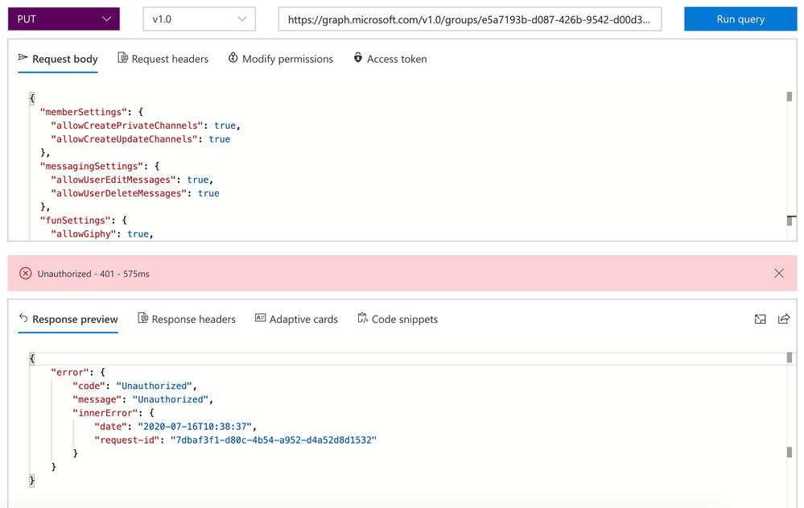Open the Code snippets tab
Viewport: 804px width, 508px height.
[404, 320]
